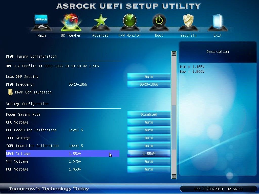Viewport: 259px width, 194px height.
Task: Open the Advanced star icon
Action: 100,22
